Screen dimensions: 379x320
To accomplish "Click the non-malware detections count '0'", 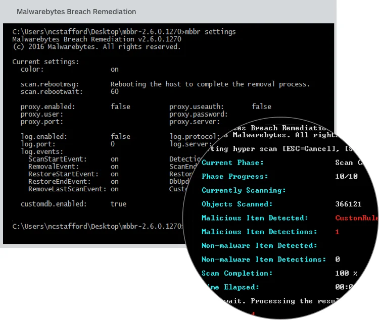I will (338, 259).
